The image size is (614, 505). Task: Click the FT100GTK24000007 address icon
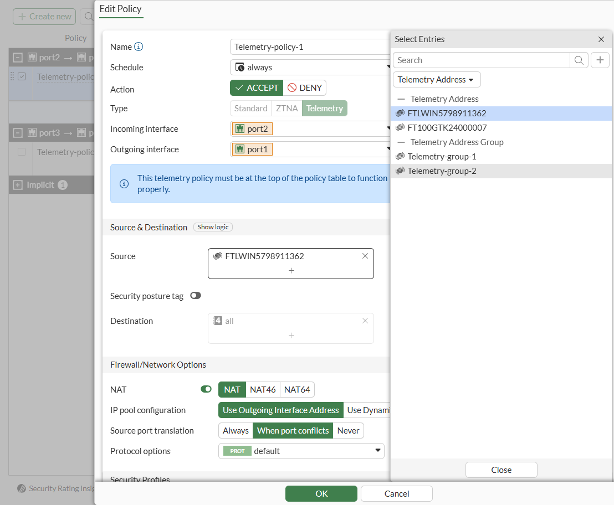point(400,127)
